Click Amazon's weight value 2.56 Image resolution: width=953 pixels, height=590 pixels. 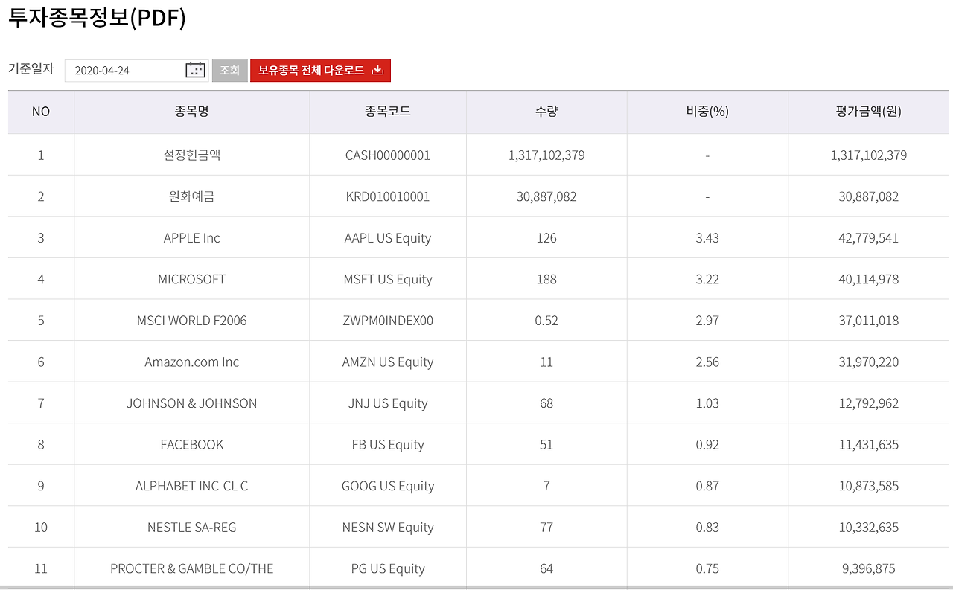(x=707, y=362)
